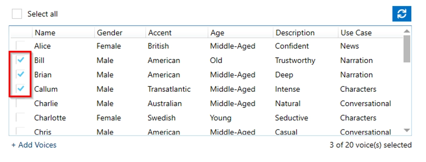Uncheck the Brian voice checkbox
This screenshot has height=162, width=426.
pos(20,74)
